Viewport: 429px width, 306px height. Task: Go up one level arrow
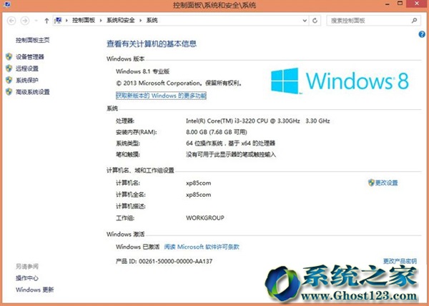pos(46,21)
